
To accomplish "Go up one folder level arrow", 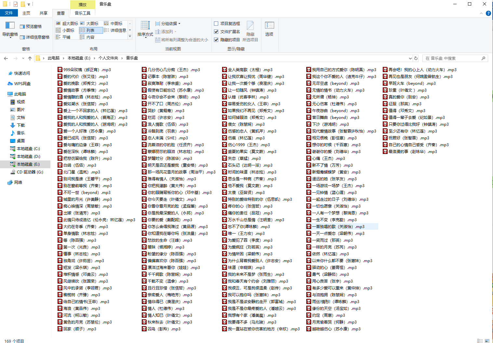I will (30, 58).
